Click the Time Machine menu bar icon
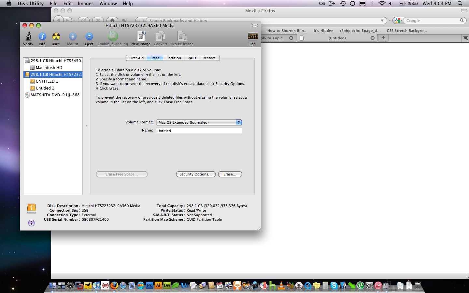The height and width of the screenshot is (293, 469). click(x=343, y=3)
